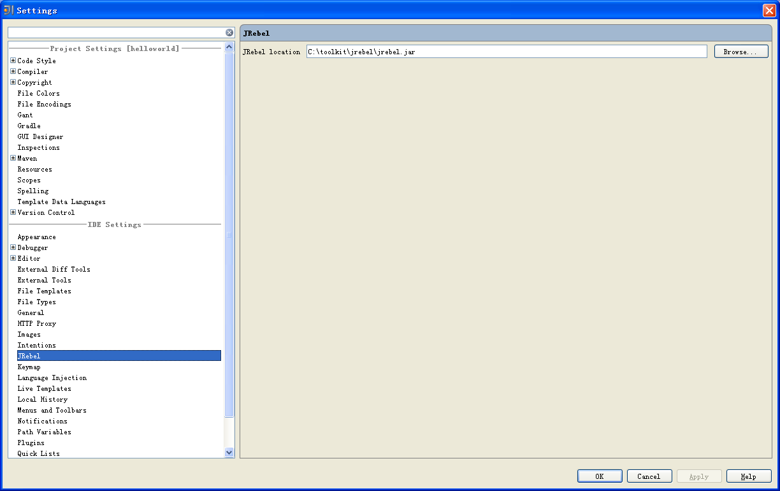Select Compiler label
Image resolution: width=780 pixels, height=491 pixels.
(x=33, y=71)
